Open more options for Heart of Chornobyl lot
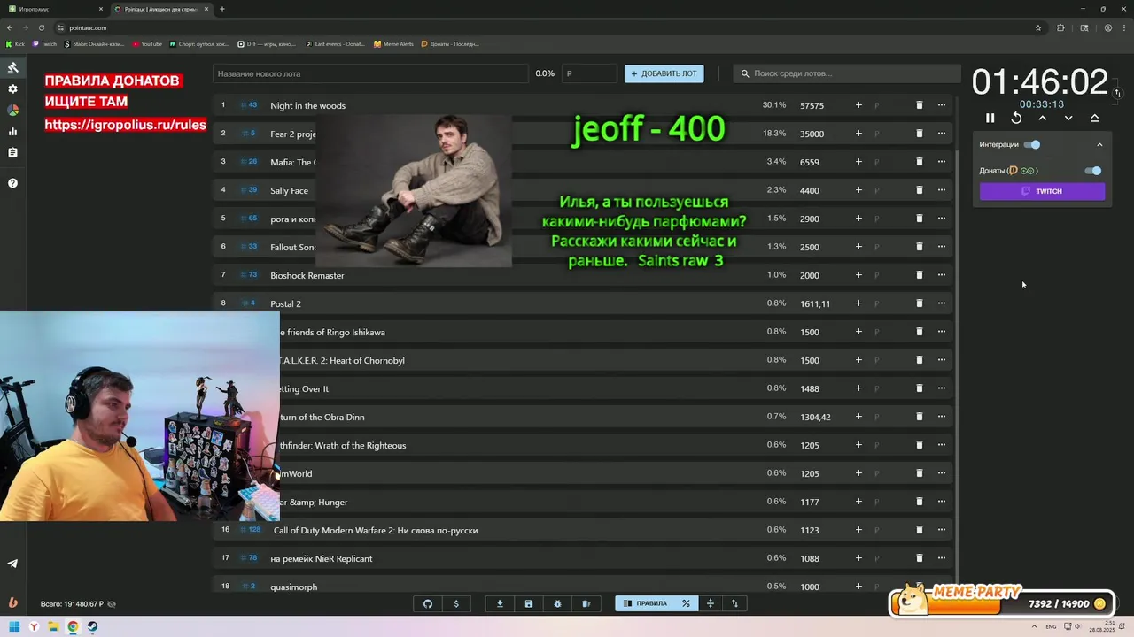 point(942,360)
